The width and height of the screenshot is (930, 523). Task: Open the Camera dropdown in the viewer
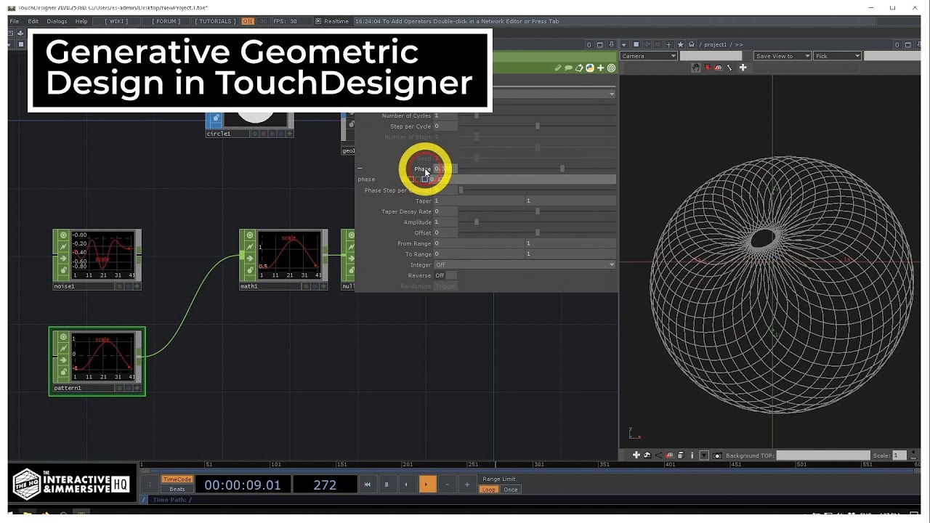tap(649, 56)
